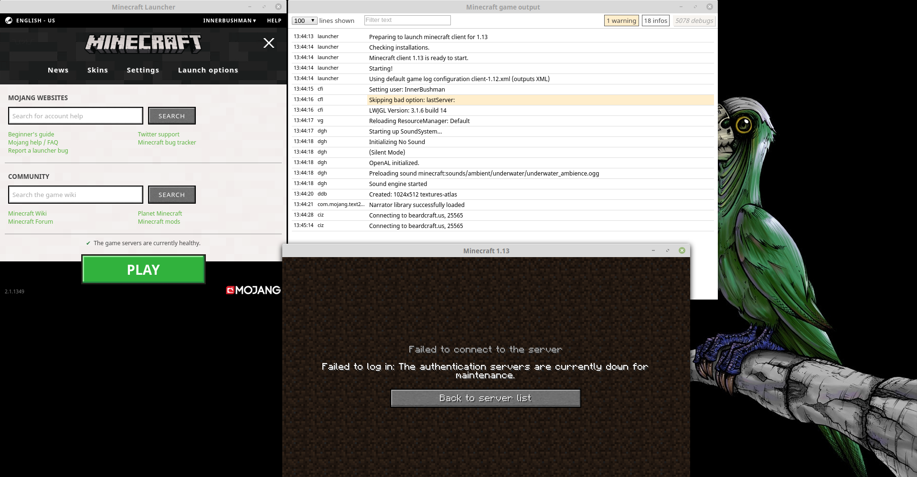Click the Mojang logo in launcher footer
This screenshot has height=477, width=917.
253,290
